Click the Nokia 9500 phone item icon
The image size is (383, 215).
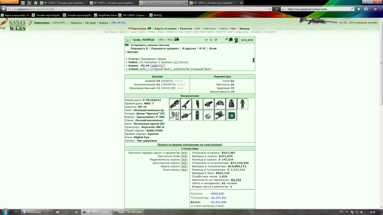pos(197,115)
